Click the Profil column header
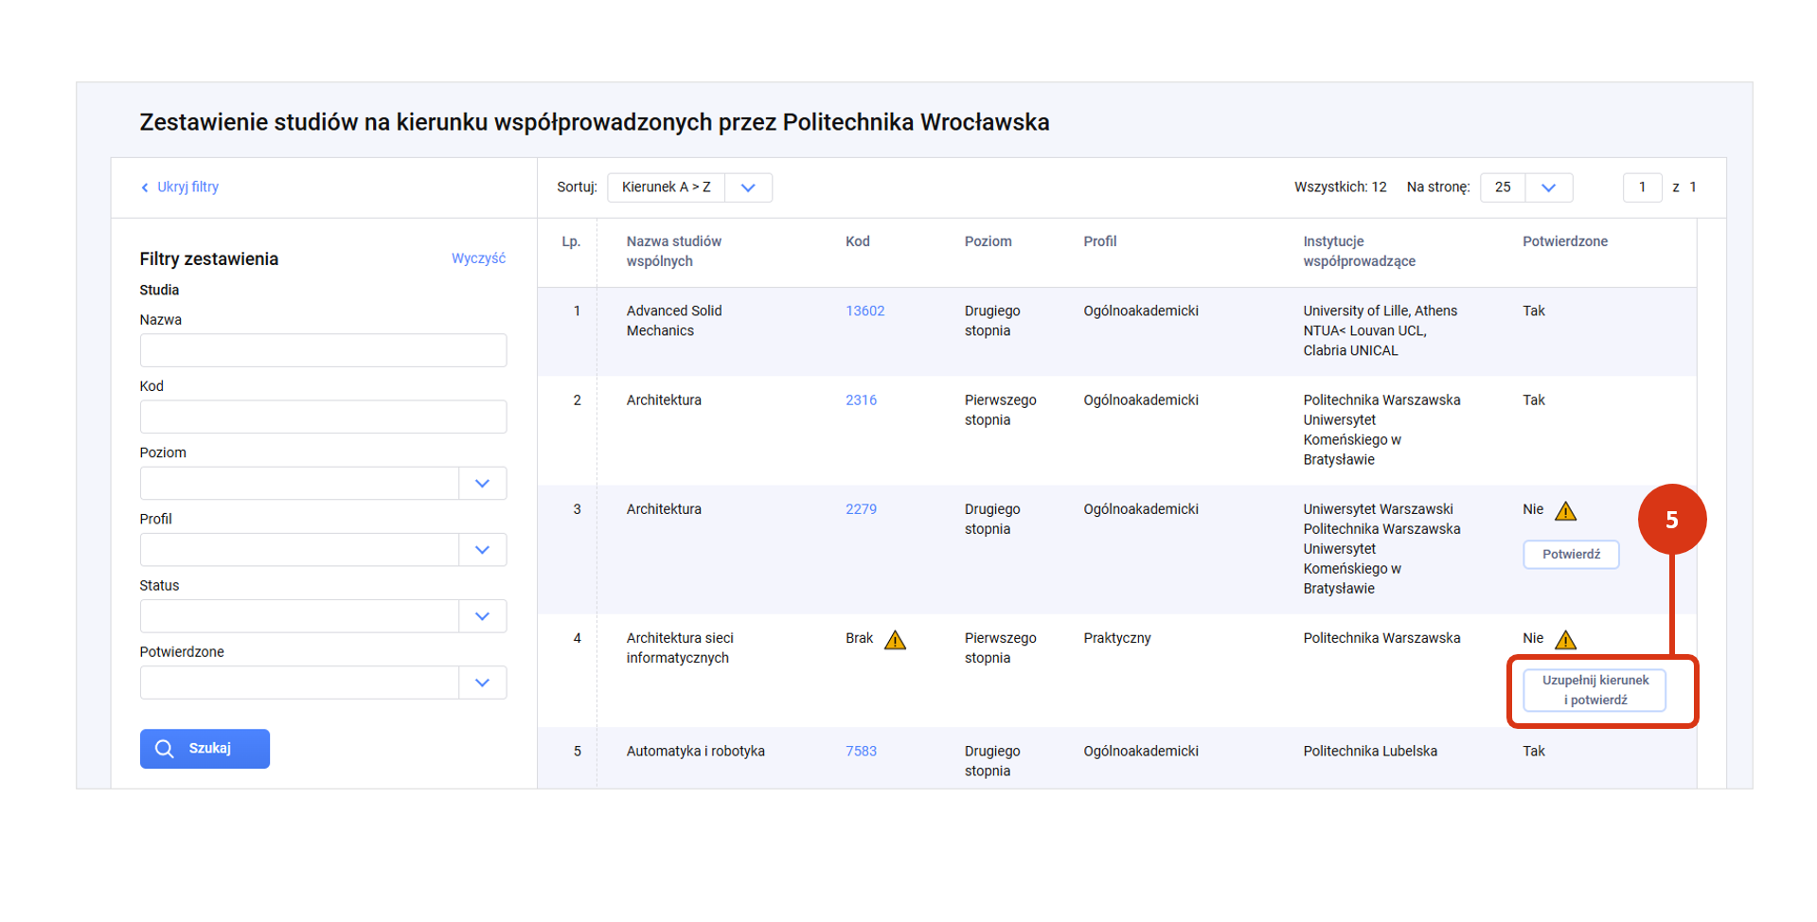 1100,242
